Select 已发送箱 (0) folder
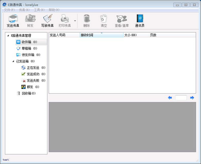The height and width of the screenshot is (164, 201). 25,61
